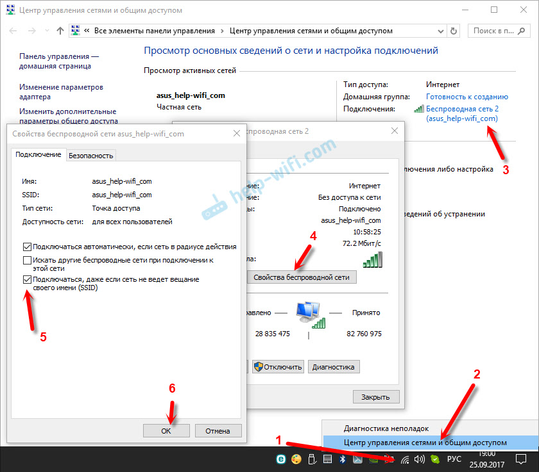The image size is (539, 472).
Task: Click the ESET antivirus tray icon
Action: point(281,459)
